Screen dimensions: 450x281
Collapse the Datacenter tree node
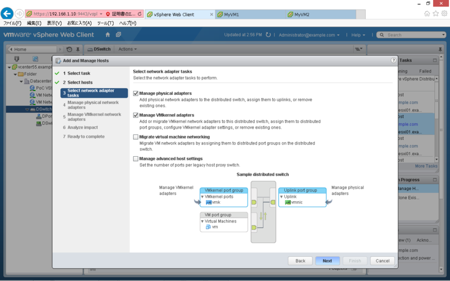(x=21, y=81)
